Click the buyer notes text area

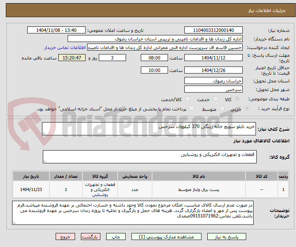click(x=133, y=213)
